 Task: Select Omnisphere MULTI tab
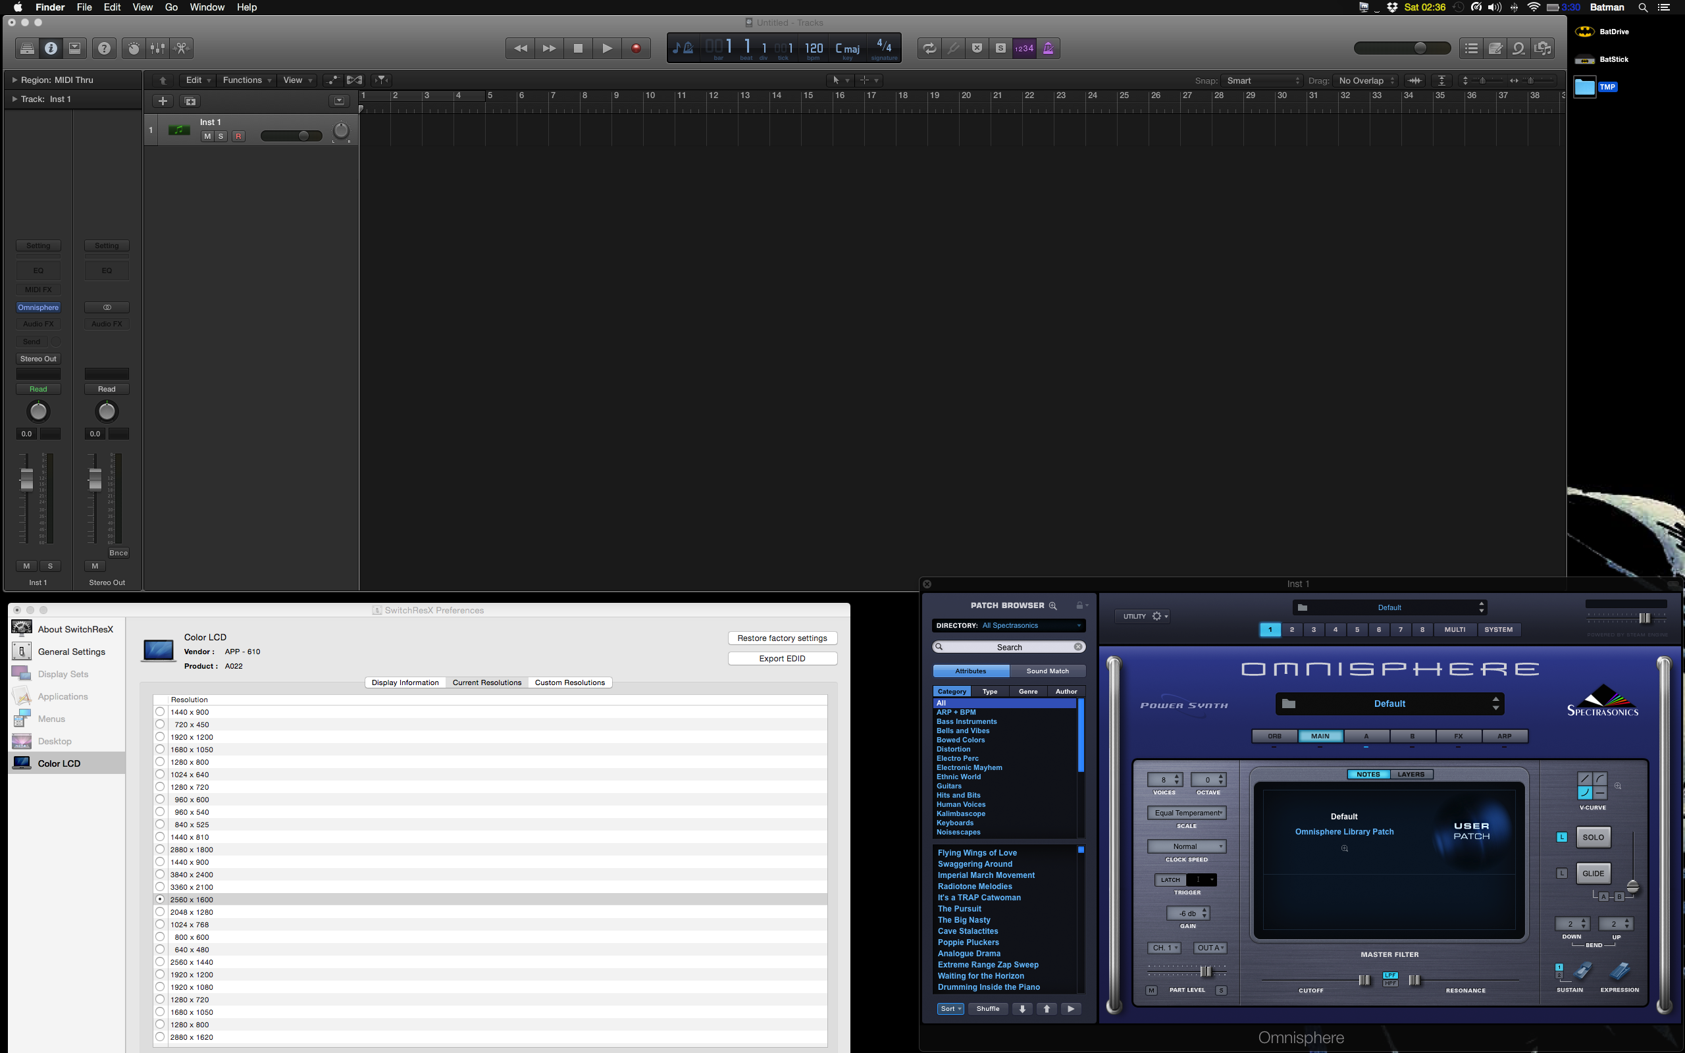(x=1455, y=630)
